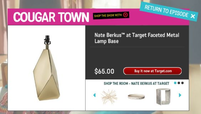
Task: Close overlay with the X icon
Action: tap(193, 16)
